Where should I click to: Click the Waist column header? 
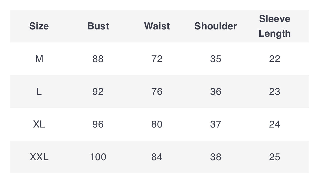click(x=157, y=26)
